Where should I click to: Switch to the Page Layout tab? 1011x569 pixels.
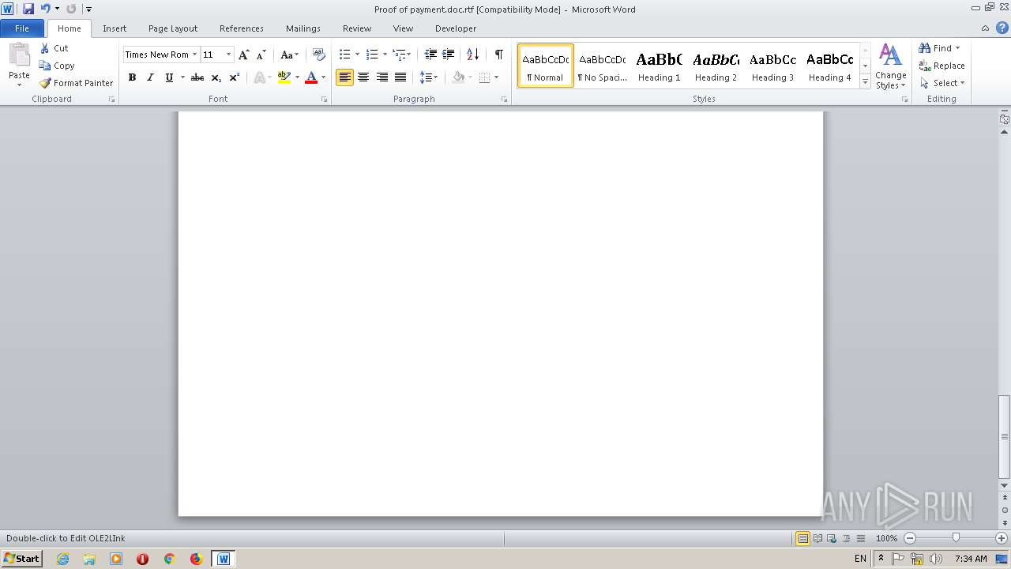pos(173,28)
